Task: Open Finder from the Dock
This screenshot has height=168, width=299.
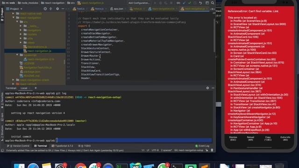Action: [x=19, y=166]
